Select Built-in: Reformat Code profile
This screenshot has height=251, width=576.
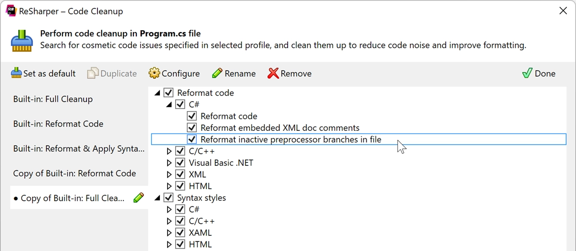79,124
